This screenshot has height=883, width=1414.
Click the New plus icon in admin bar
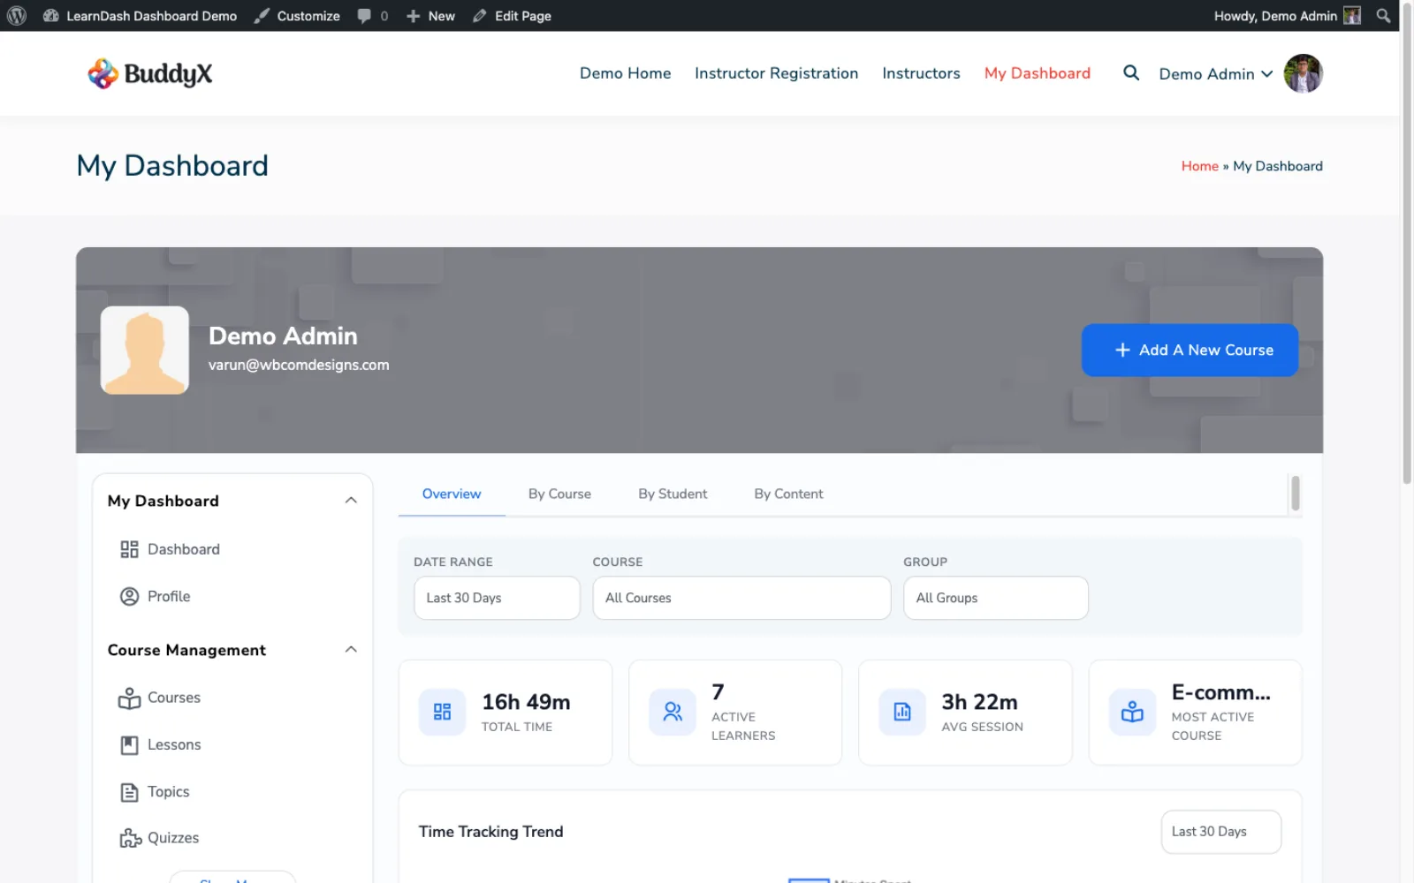pos(413,16)
